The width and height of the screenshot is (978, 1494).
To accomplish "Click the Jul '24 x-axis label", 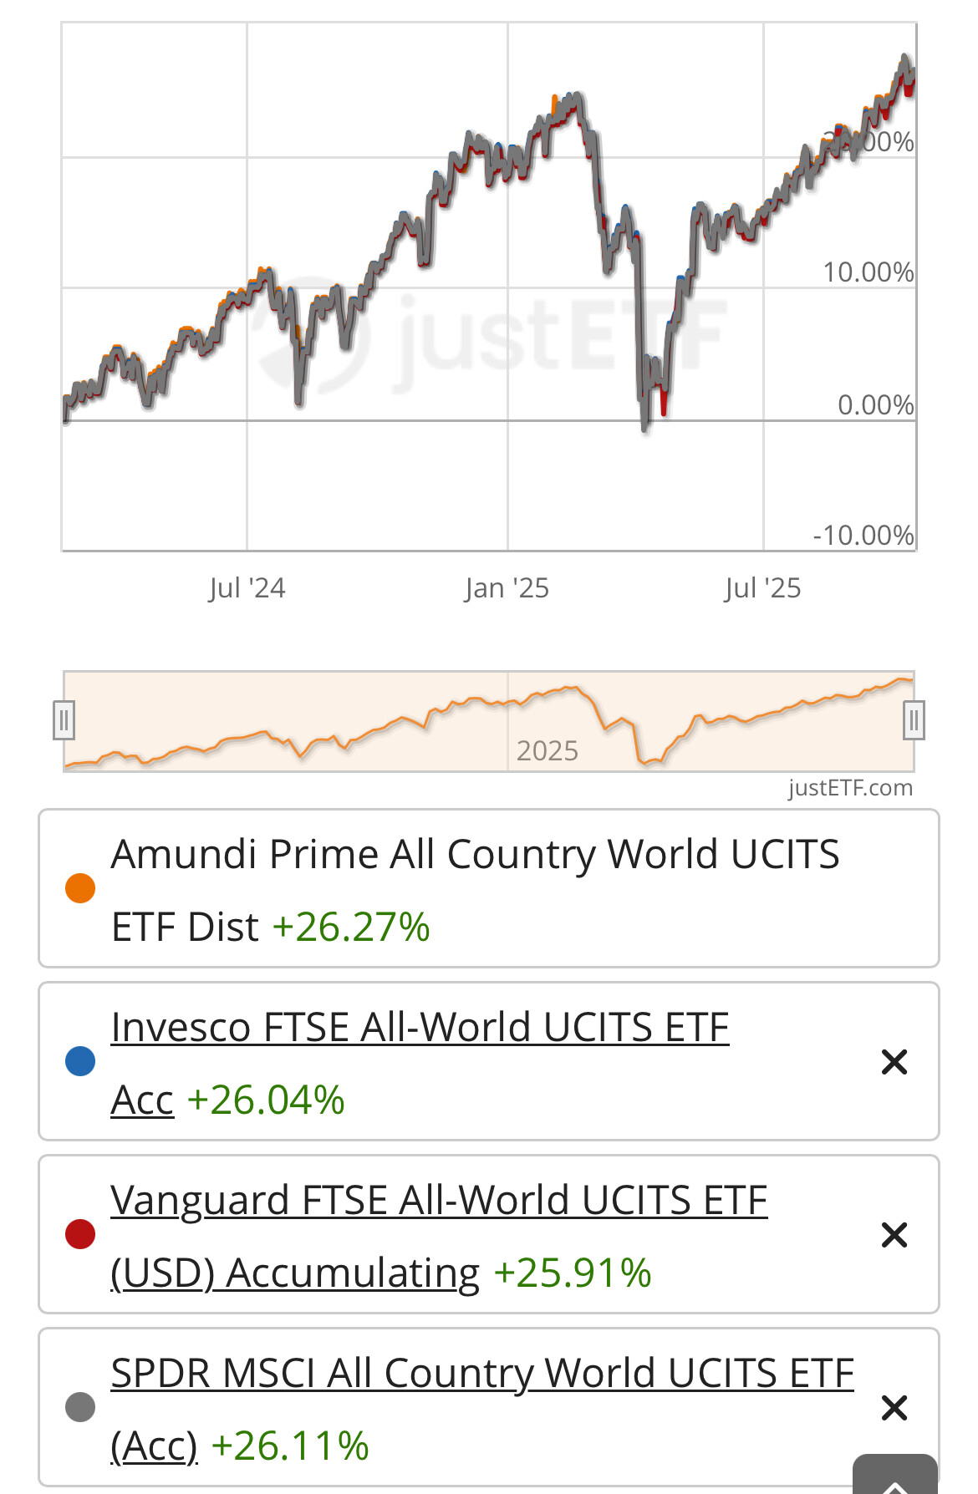I will point(247,588).
